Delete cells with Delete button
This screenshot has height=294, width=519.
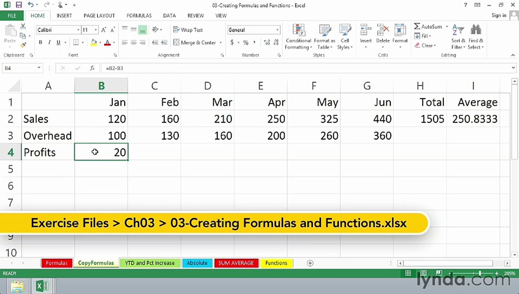pyautogui.click(x=383, y=37)
